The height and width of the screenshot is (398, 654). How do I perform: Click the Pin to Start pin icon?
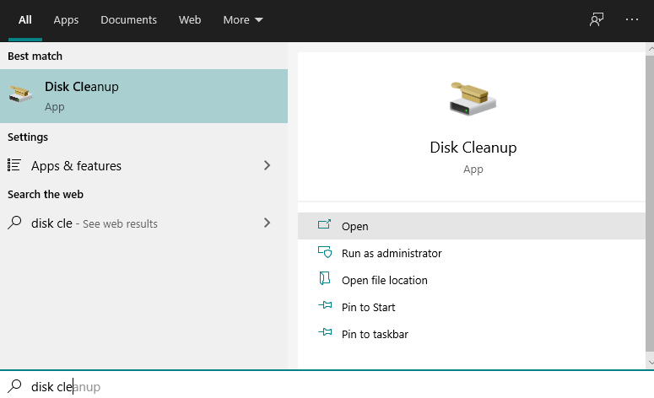click(x=325, y=305)
